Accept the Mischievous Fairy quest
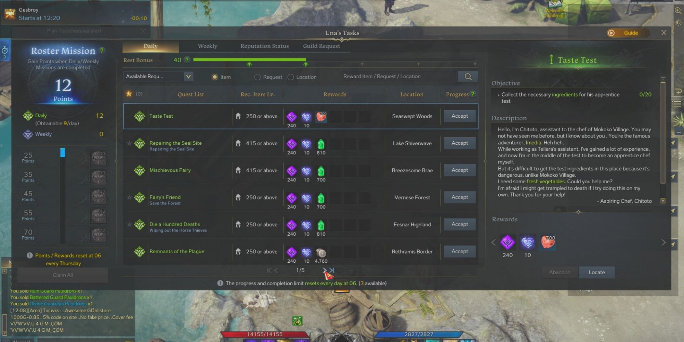The width and height of the screenshot is (684, 342). click(x=460, y=170)
